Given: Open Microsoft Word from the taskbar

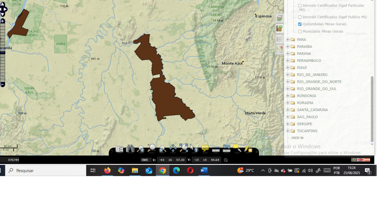Looking at the screenshot, I should (x=204, y=171).
